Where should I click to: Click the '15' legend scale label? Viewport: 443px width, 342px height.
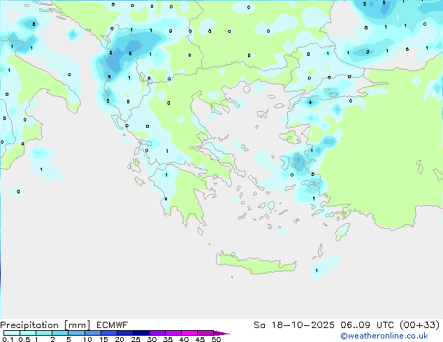(x=103, y=339)
